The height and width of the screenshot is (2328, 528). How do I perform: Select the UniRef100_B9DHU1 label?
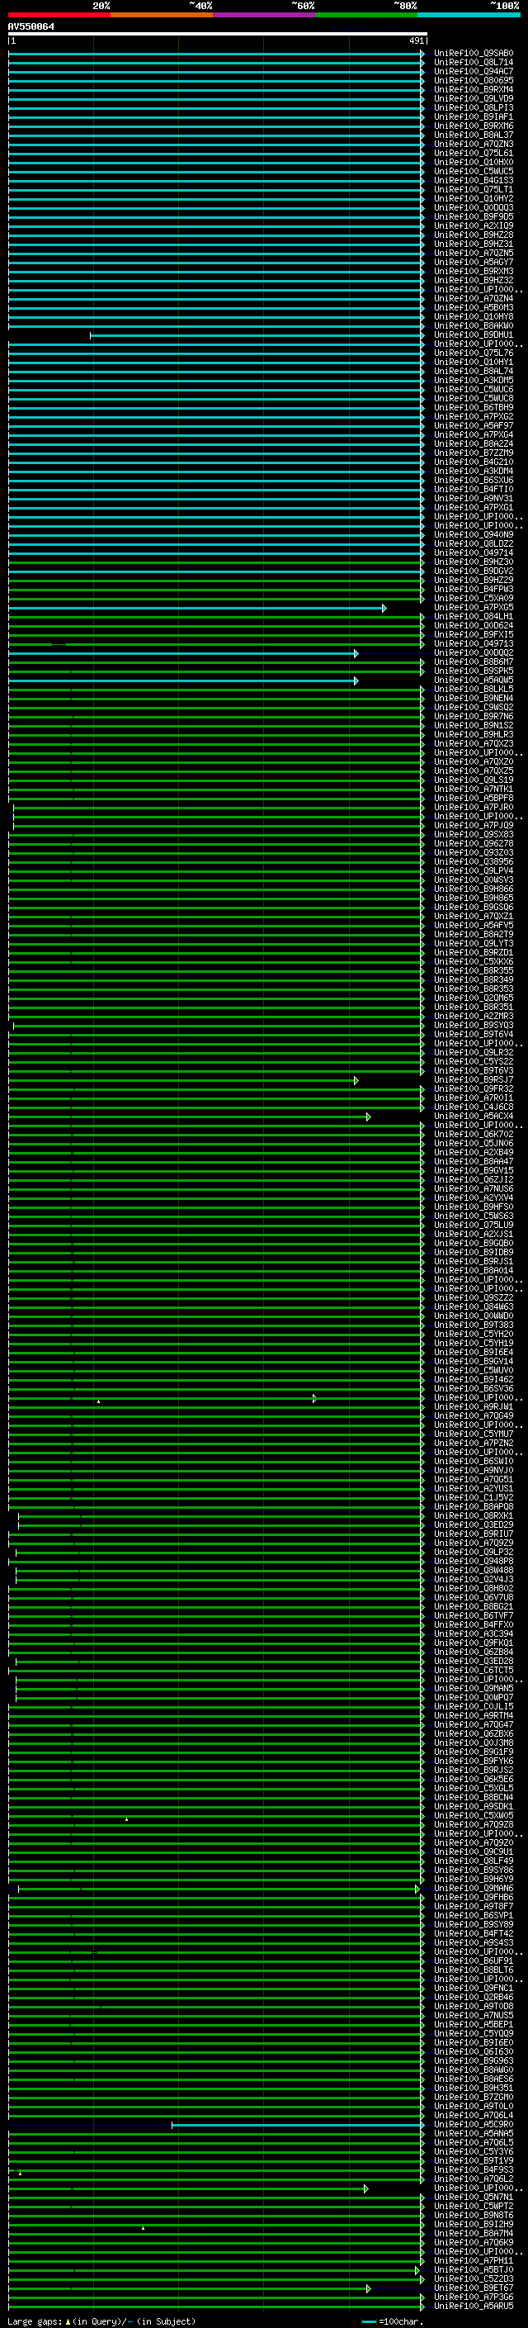(x=473, y=335)
